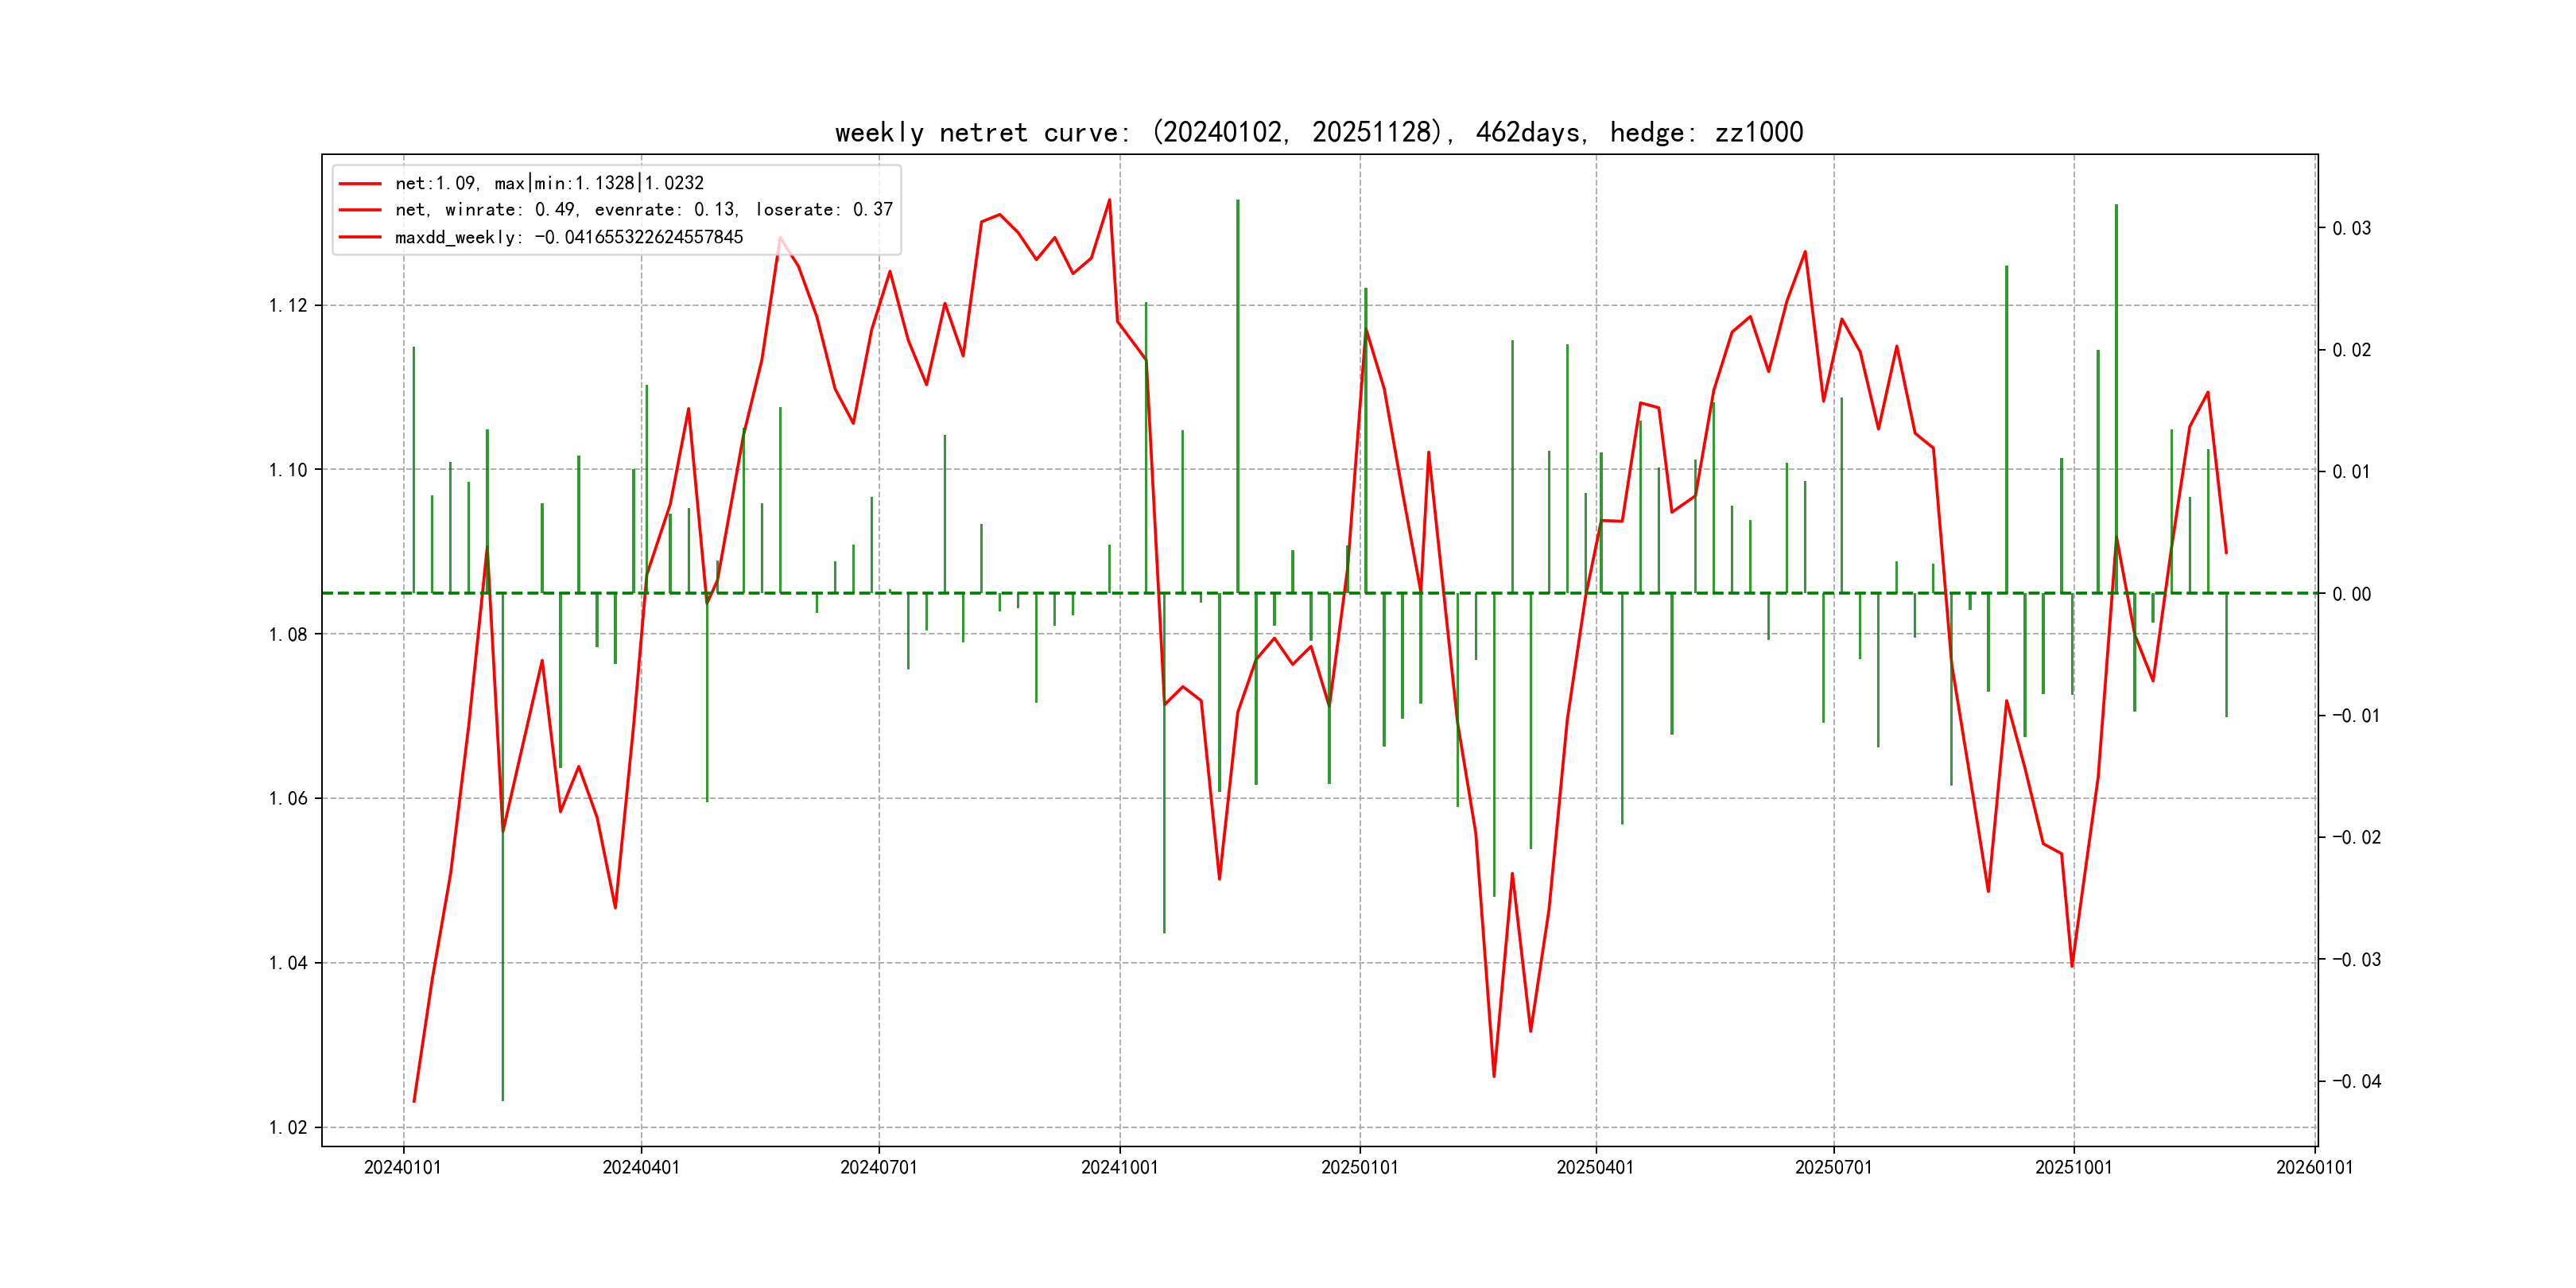The height and width of the screenshot is (1288, 2576).
Task: Click the 20240701 x-axis date label
Action: 879,1168
